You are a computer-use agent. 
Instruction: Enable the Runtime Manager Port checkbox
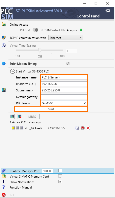tap(60, 171)
